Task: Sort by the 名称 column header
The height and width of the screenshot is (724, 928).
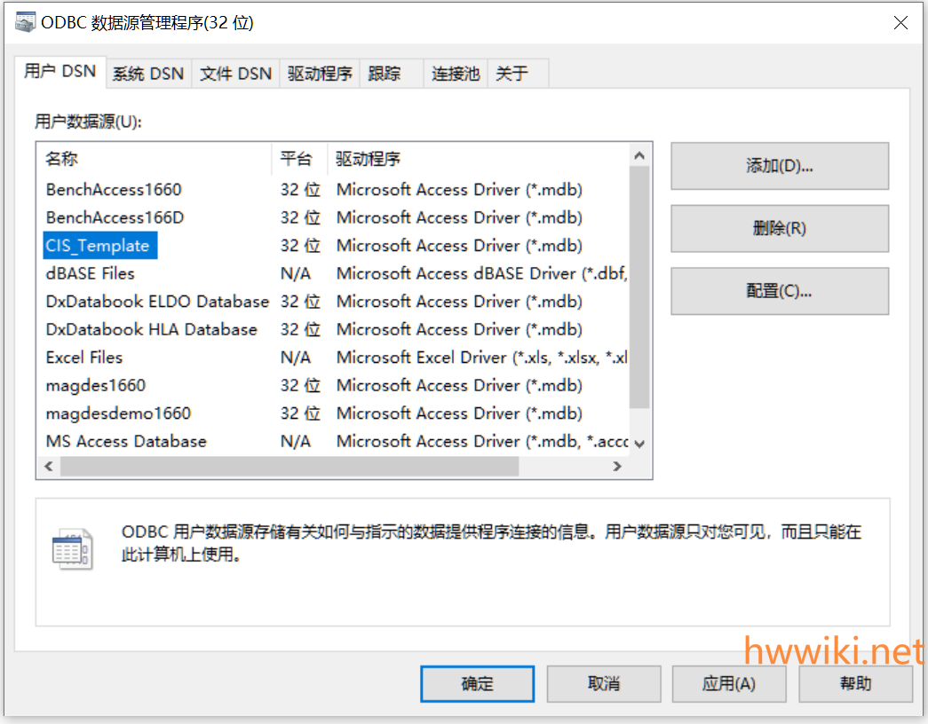Action: click(62, 159)
